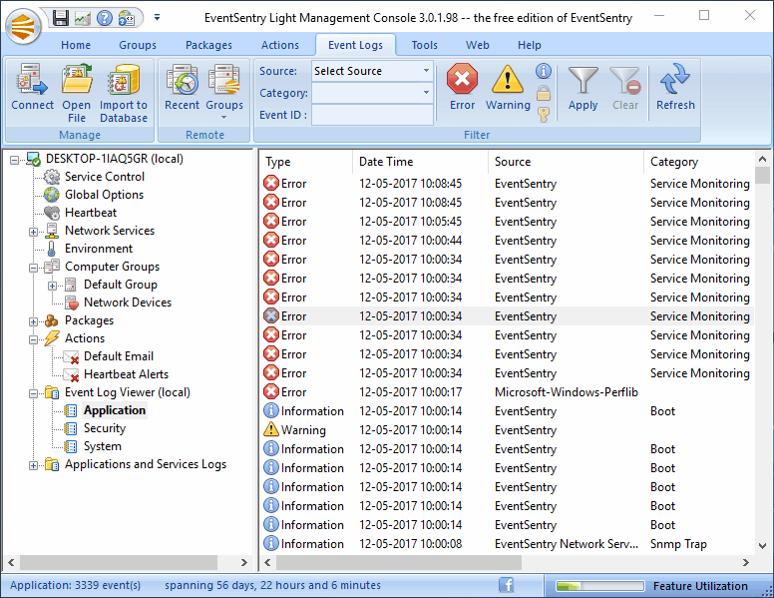This screenshot has height=598, width=774.
Task: Switch to the Help ribbon tab
Action: 530,45
